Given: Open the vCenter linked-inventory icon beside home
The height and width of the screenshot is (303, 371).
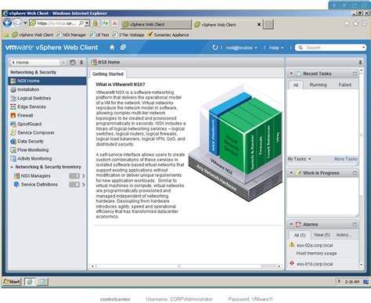Looking at the screenshot, I should click(123, 48).
